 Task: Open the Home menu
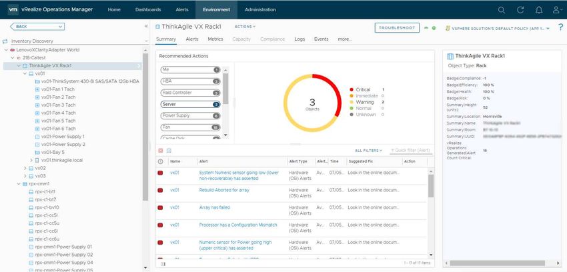click(114, 10)
